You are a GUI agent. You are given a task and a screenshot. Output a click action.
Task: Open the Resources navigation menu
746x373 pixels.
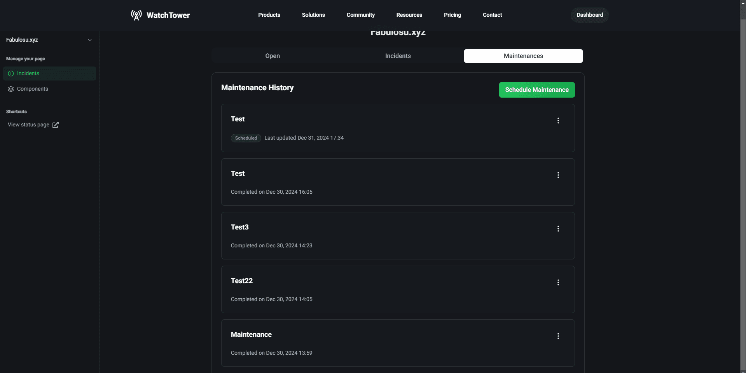coord(409,15)
